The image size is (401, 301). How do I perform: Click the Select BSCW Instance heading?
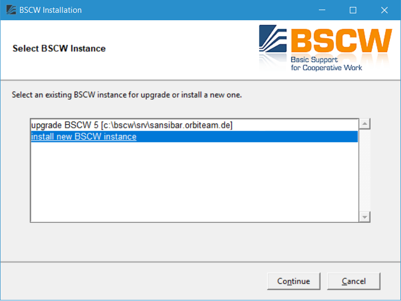point(59,48)
